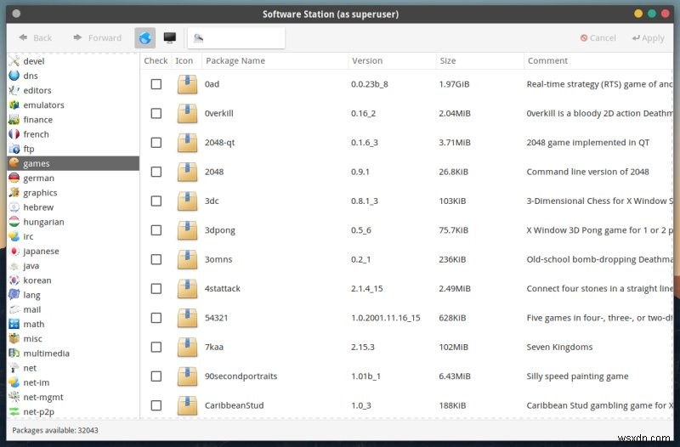Check the box for 0ad package
Viewport: 680px width, 447px height.
[x=156, y=84]
